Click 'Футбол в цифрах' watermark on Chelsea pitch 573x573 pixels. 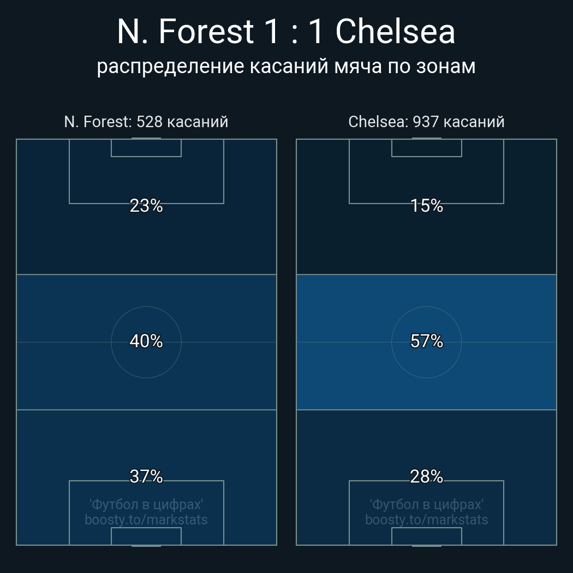tap(426, 504)
